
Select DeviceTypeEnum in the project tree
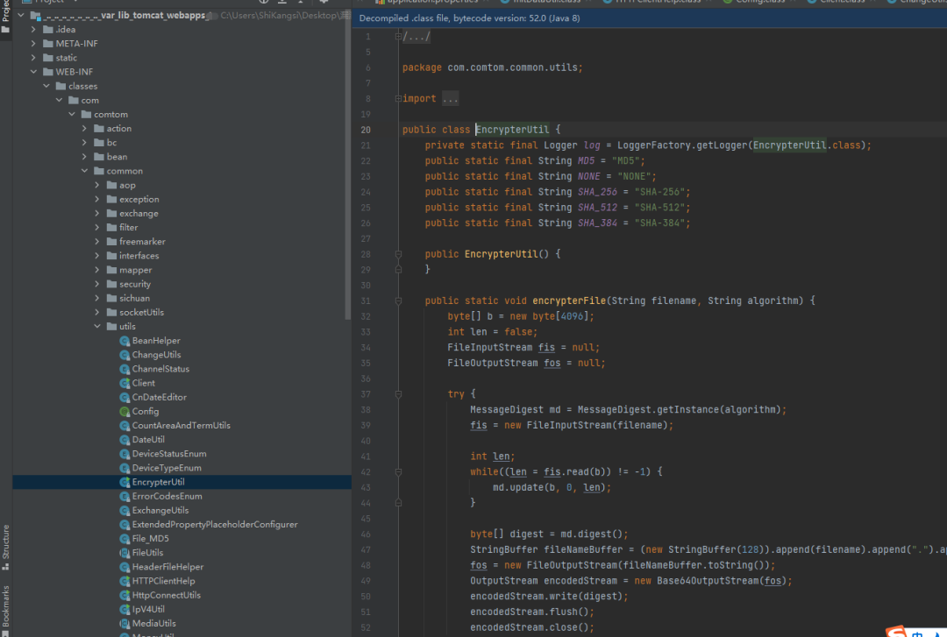click(167, 468)
